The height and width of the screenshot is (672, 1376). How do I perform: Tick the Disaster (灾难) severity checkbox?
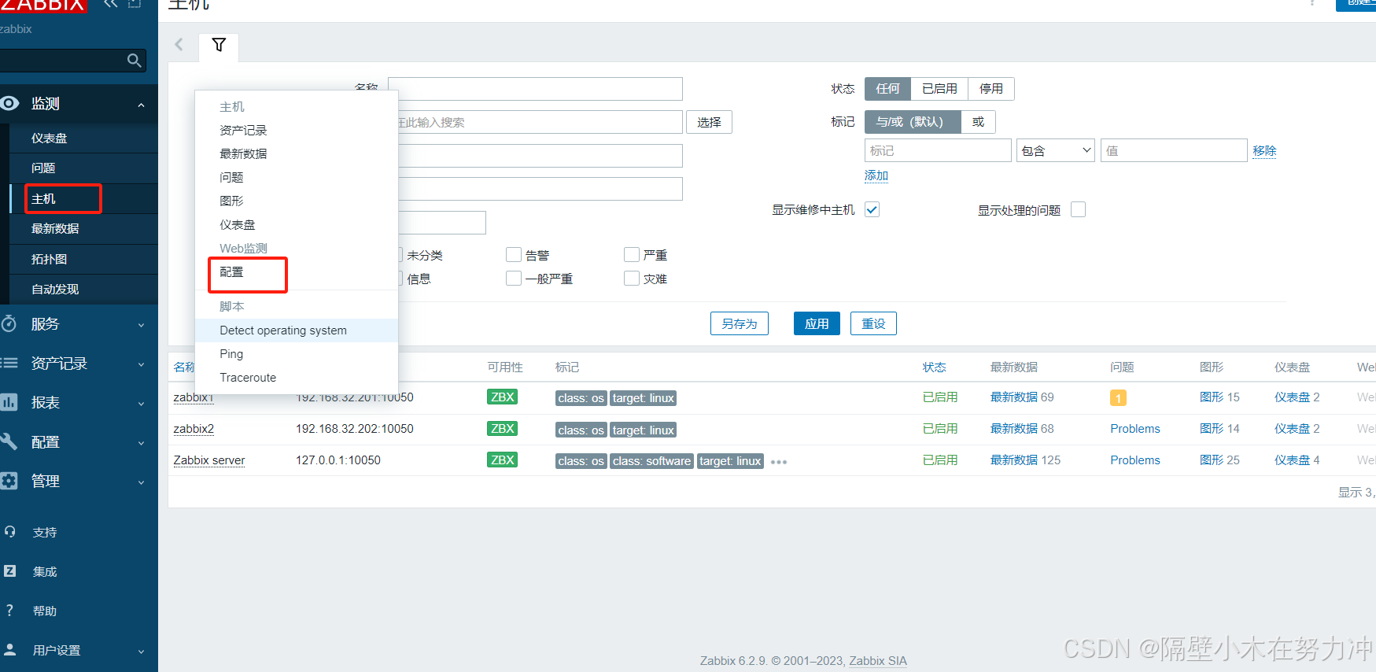(631, 279)
